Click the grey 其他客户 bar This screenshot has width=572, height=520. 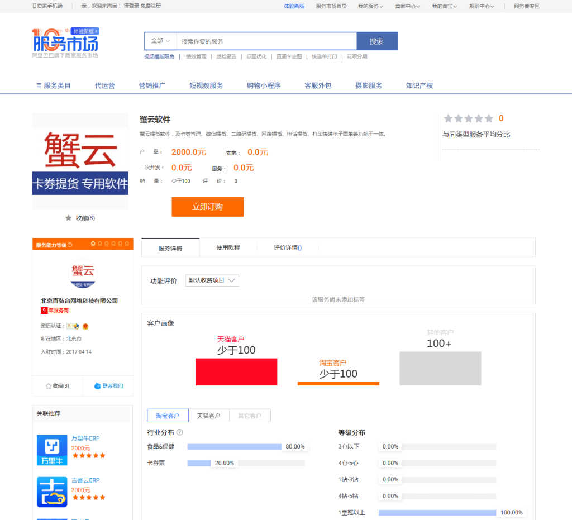[440, 368]
